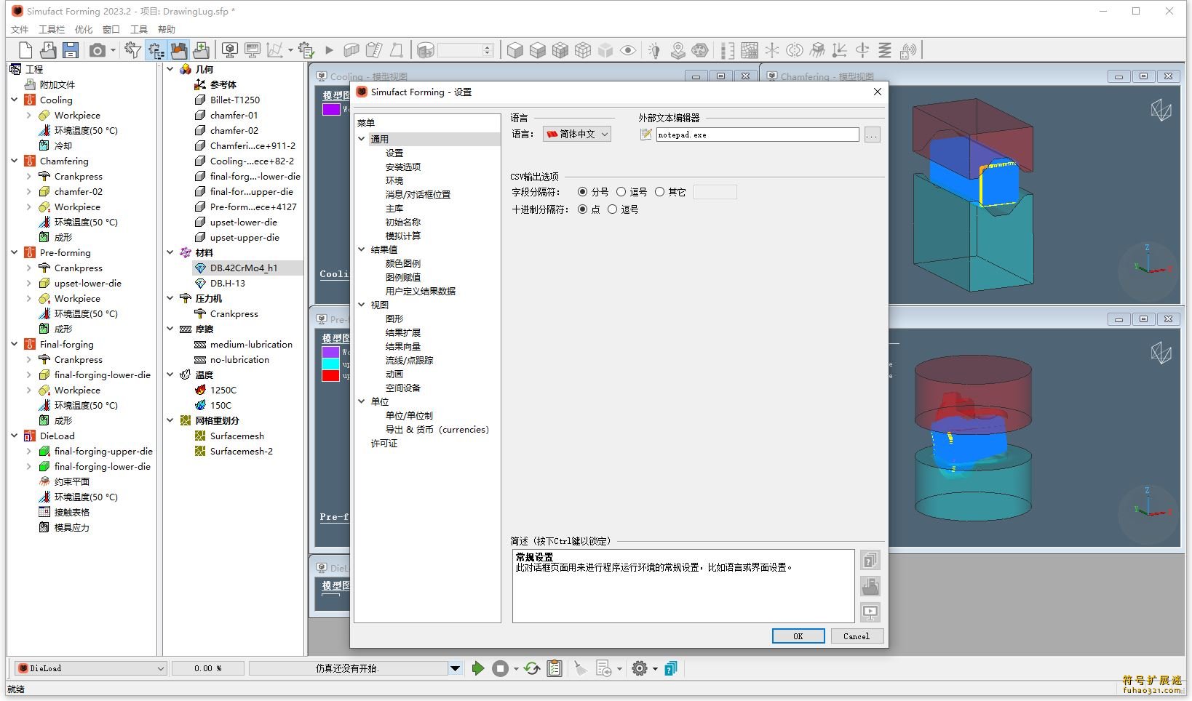Image resolution: width=1192 pixels, height=701 pixels.
Task: Click the notepad editor icon beside text field
Action: click(x=646, y=135)
